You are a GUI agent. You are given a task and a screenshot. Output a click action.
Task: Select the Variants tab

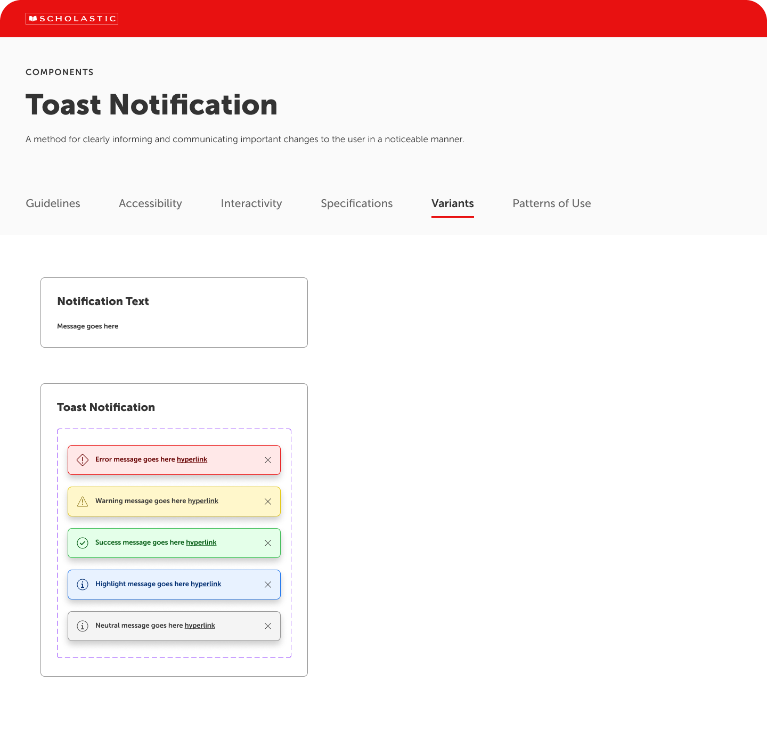click(x=453, y=203)
